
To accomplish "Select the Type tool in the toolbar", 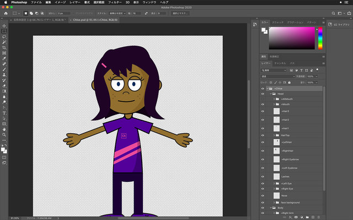I will coord(4,113).
